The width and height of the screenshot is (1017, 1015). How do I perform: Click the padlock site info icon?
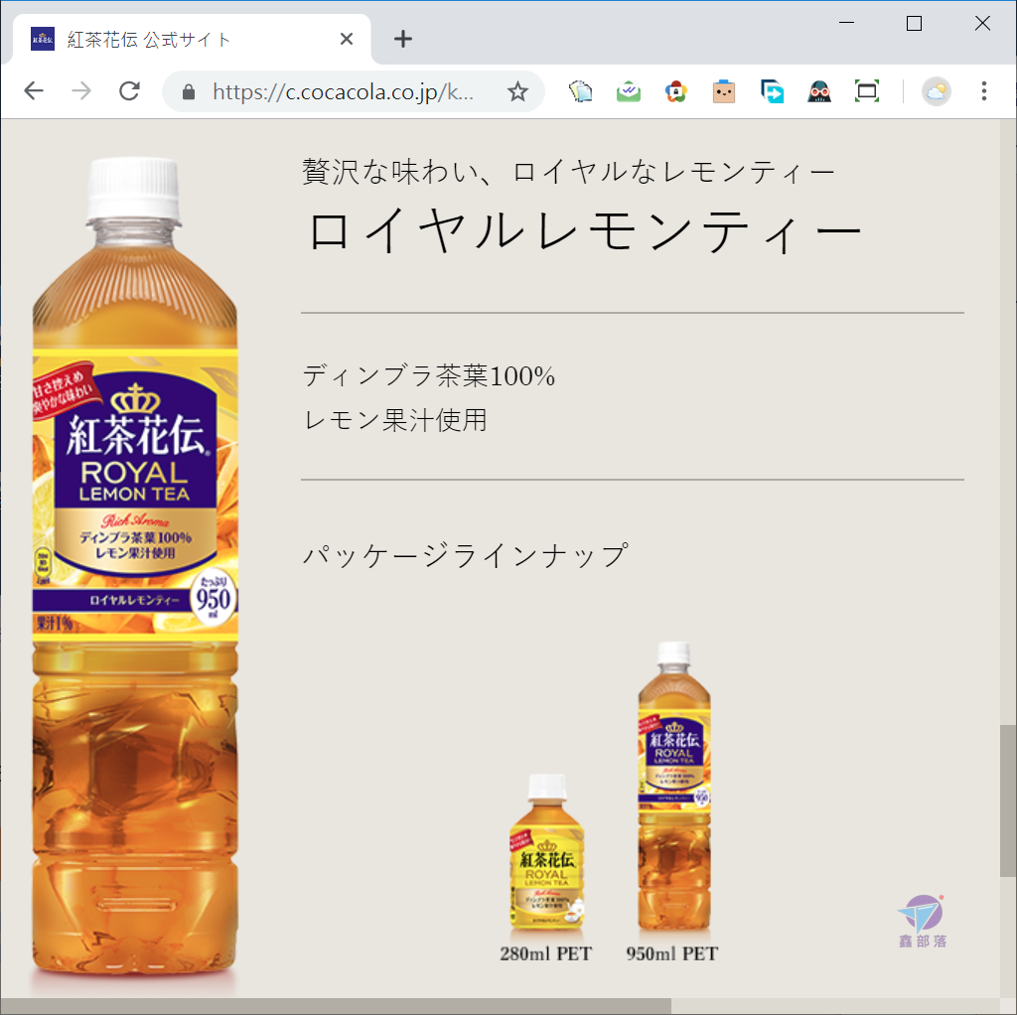[x=189, y=92]
